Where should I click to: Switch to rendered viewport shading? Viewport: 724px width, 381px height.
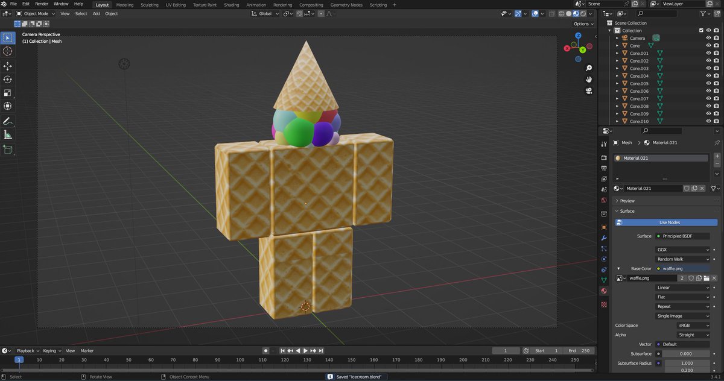pos(583,13)
